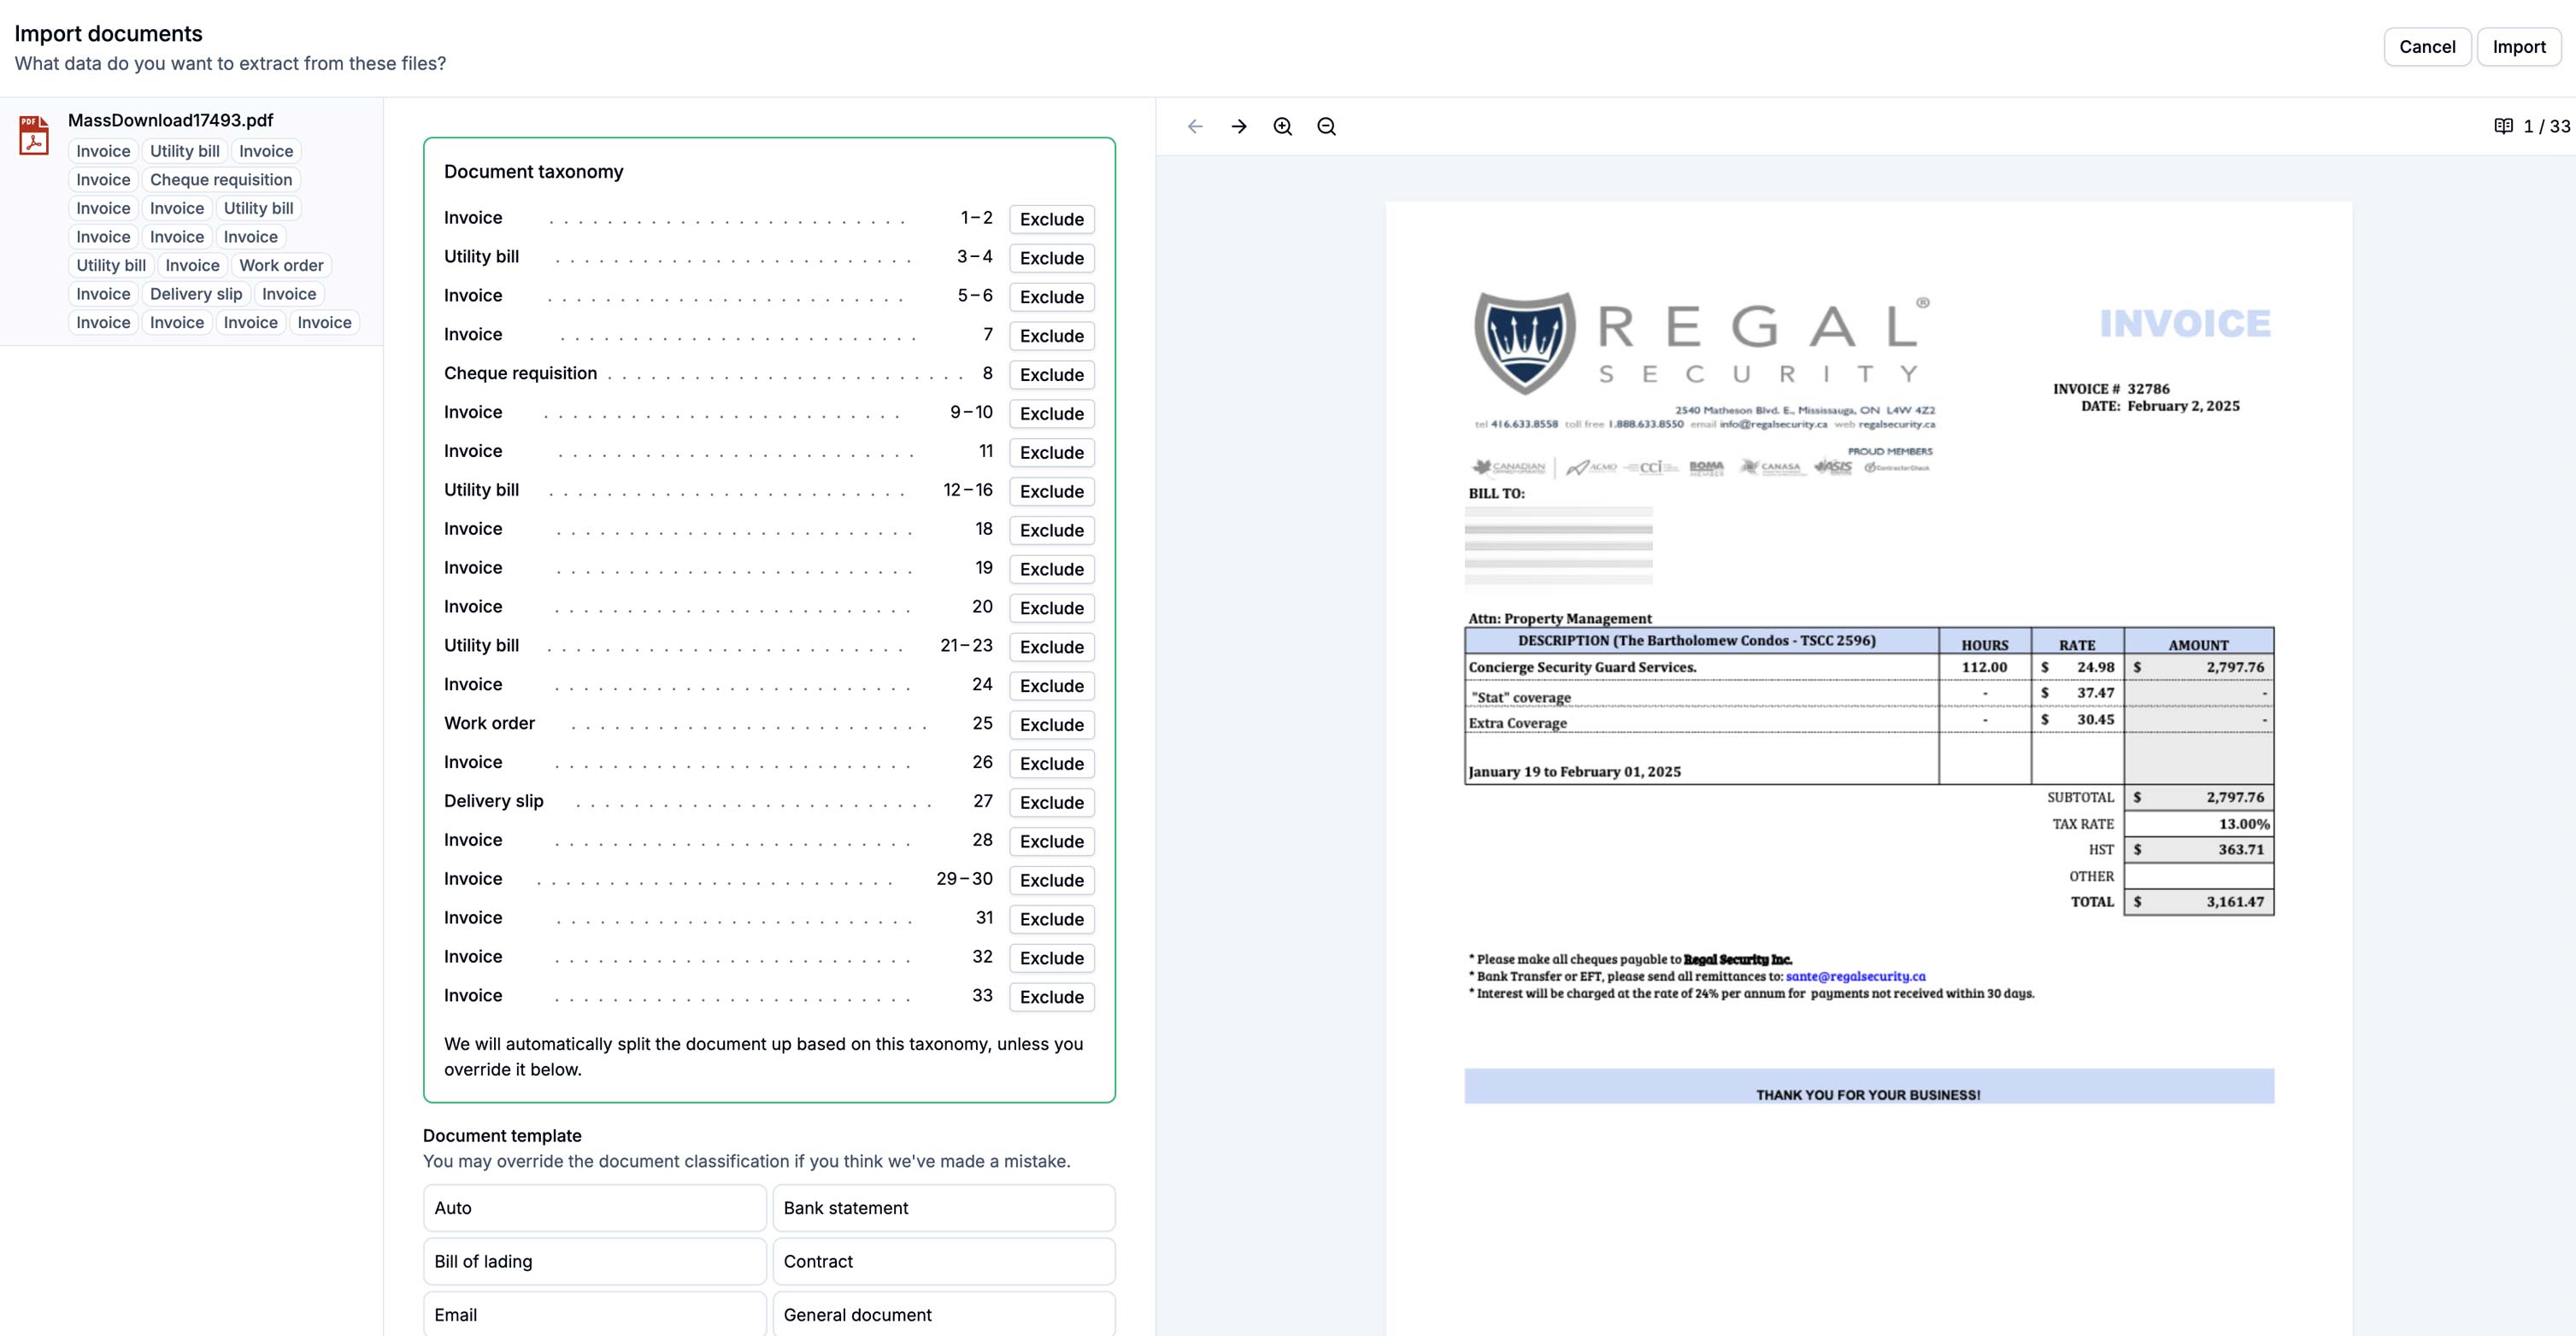The height and width of the screenshot is (1336, 2576).
Task: Click the previous page arrow
Action: [x=1195, y=127]
